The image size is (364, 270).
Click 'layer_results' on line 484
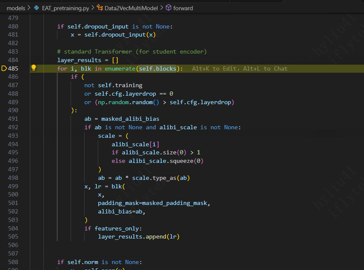point(79,60)
